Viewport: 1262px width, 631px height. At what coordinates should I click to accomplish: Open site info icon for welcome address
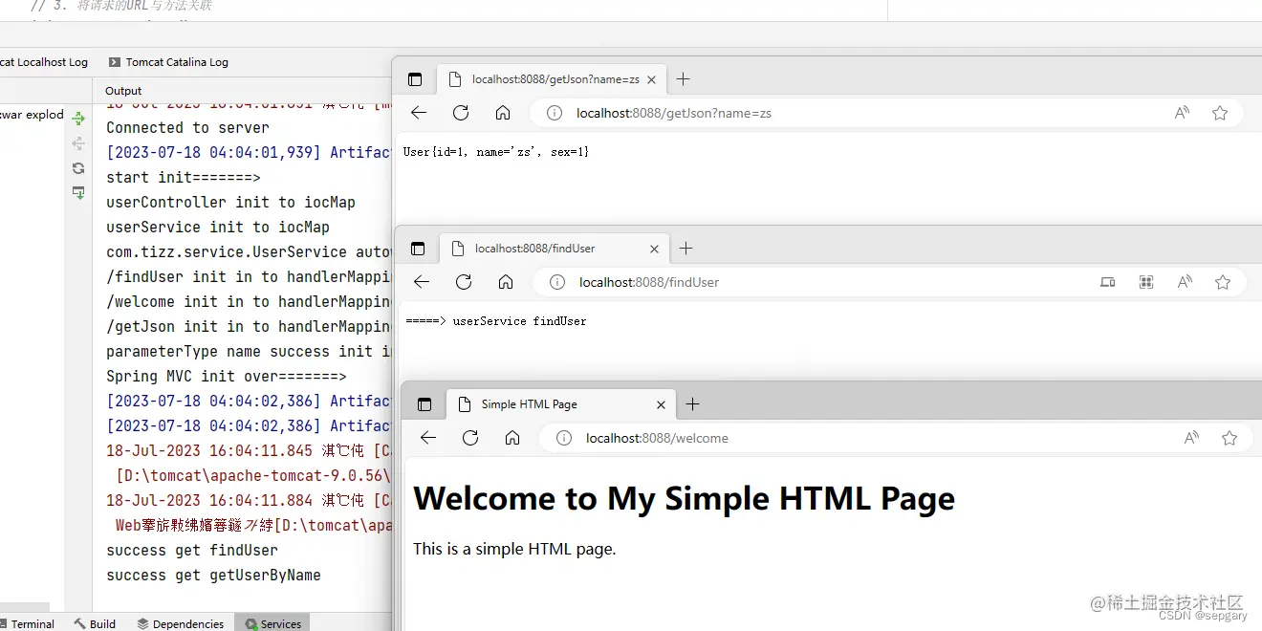[x=564, y=438]
